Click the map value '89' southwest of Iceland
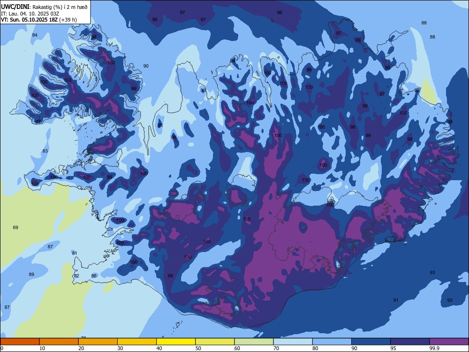 tap(31, 274)
